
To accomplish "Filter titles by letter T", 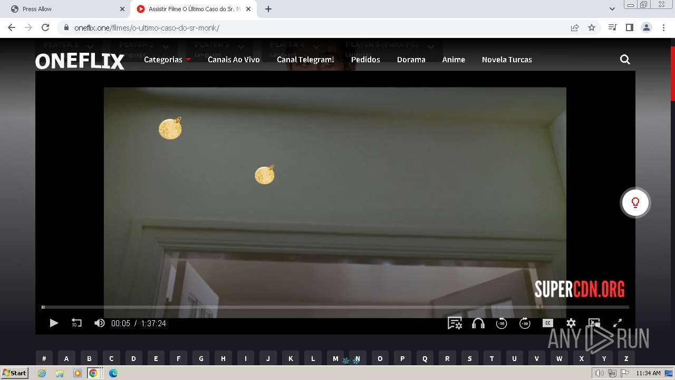I will click(492, 358).
